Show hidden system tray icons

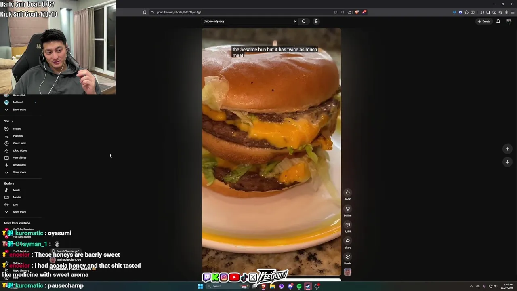click(x=471, y=286)
